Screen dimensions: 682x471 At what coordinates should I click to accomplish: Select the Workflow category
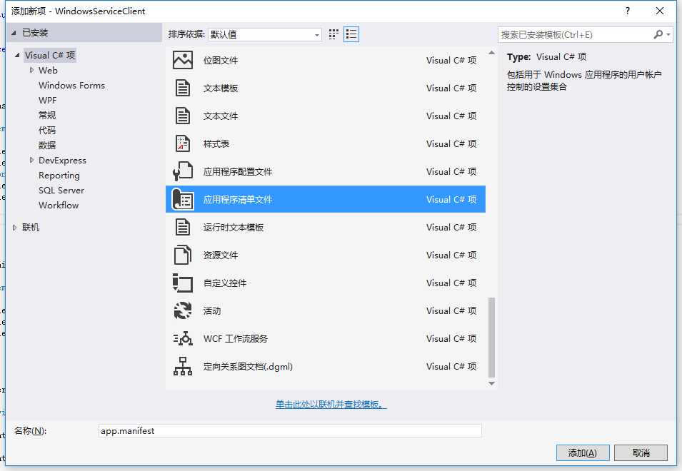pos(59,205)
